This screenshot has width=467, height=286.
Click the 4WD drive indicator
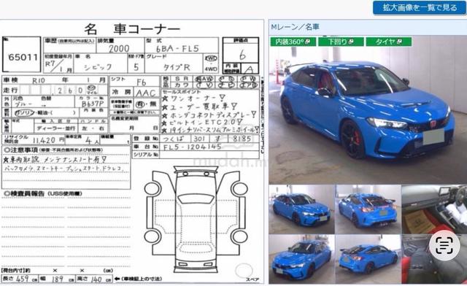pos(211,69)
